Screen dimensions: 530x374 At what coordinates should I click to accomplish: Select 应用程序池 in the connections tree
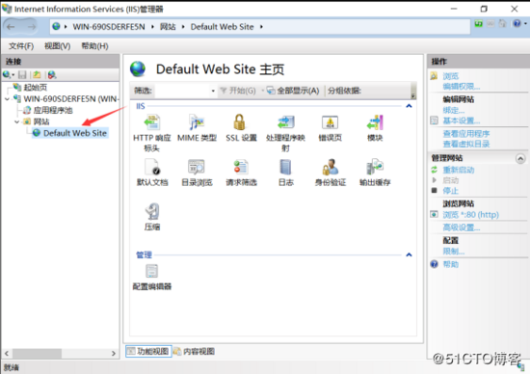click(53, 110)
